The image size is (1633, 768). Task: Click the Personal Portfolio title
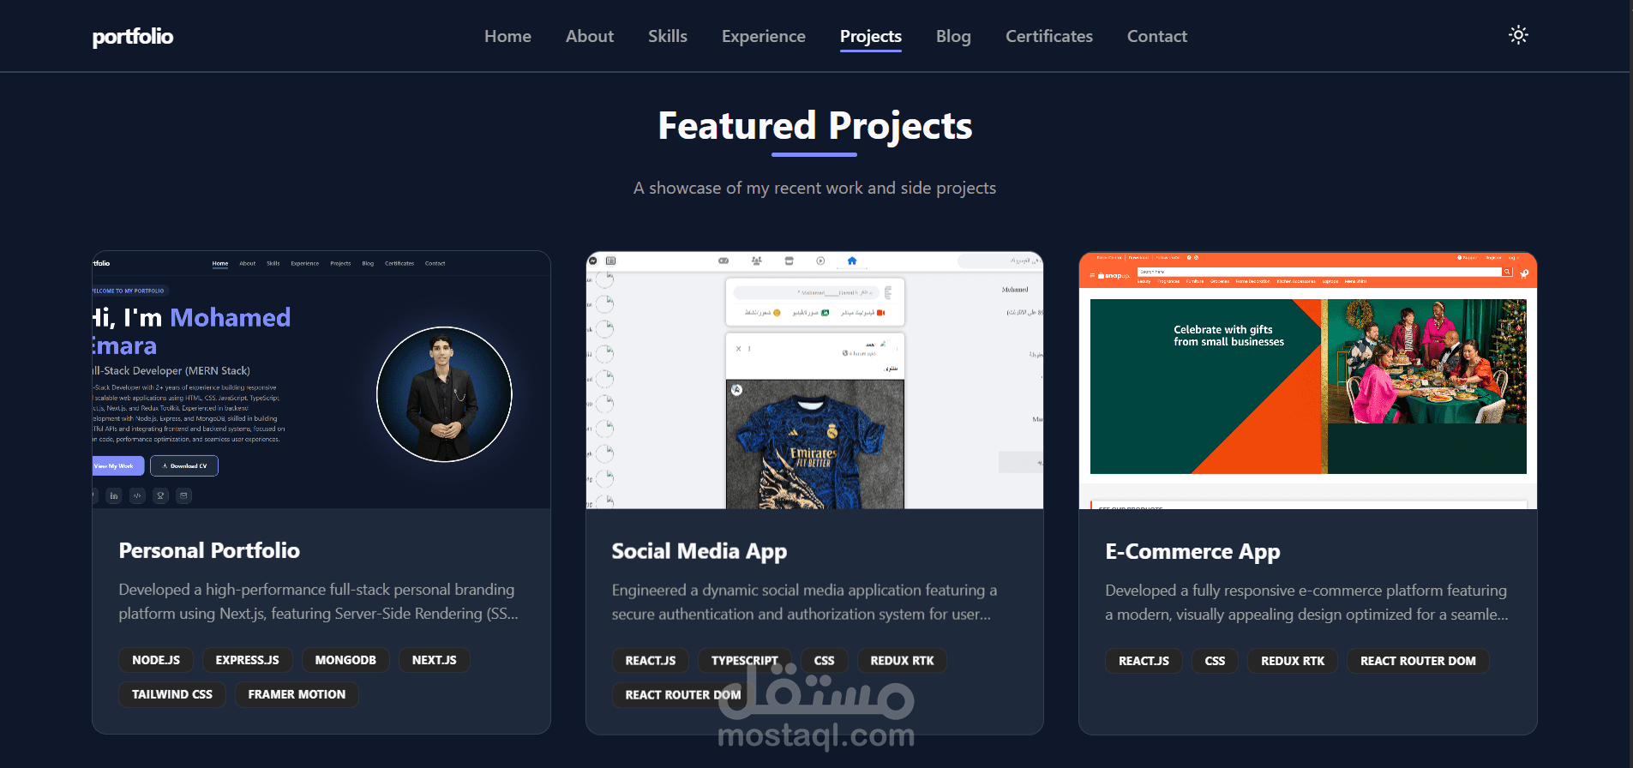click(x=209, y=550)
